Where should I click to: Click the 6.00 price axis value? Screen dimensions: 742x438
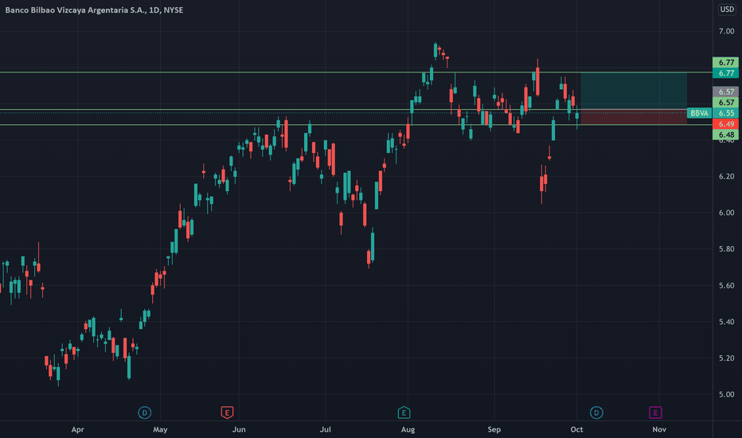coord(726,213)
